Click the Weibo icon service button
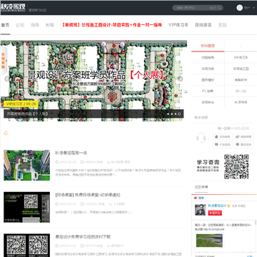The height and width of the screenshot is (257, 257). pos(244,136)
